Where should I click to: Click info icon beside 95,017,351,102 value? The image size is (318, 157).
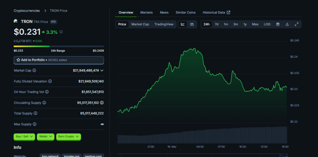click(102, 103)
